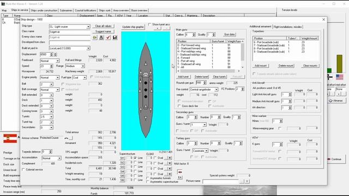
Task: Click the United States flag in tension panel
Action: coord(339,77)
